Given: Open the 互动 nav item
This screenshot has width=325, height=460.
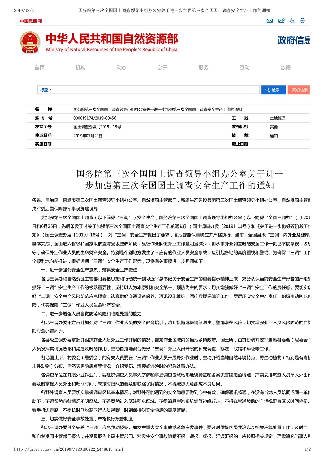Looking at the screenshot, I should [x=245, y=67].
